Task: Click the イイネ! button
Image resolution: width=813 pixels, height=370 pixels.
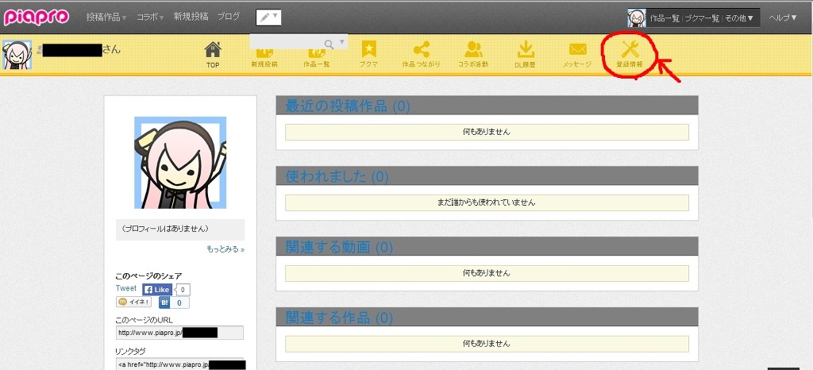Action: (x=133, y=302)
